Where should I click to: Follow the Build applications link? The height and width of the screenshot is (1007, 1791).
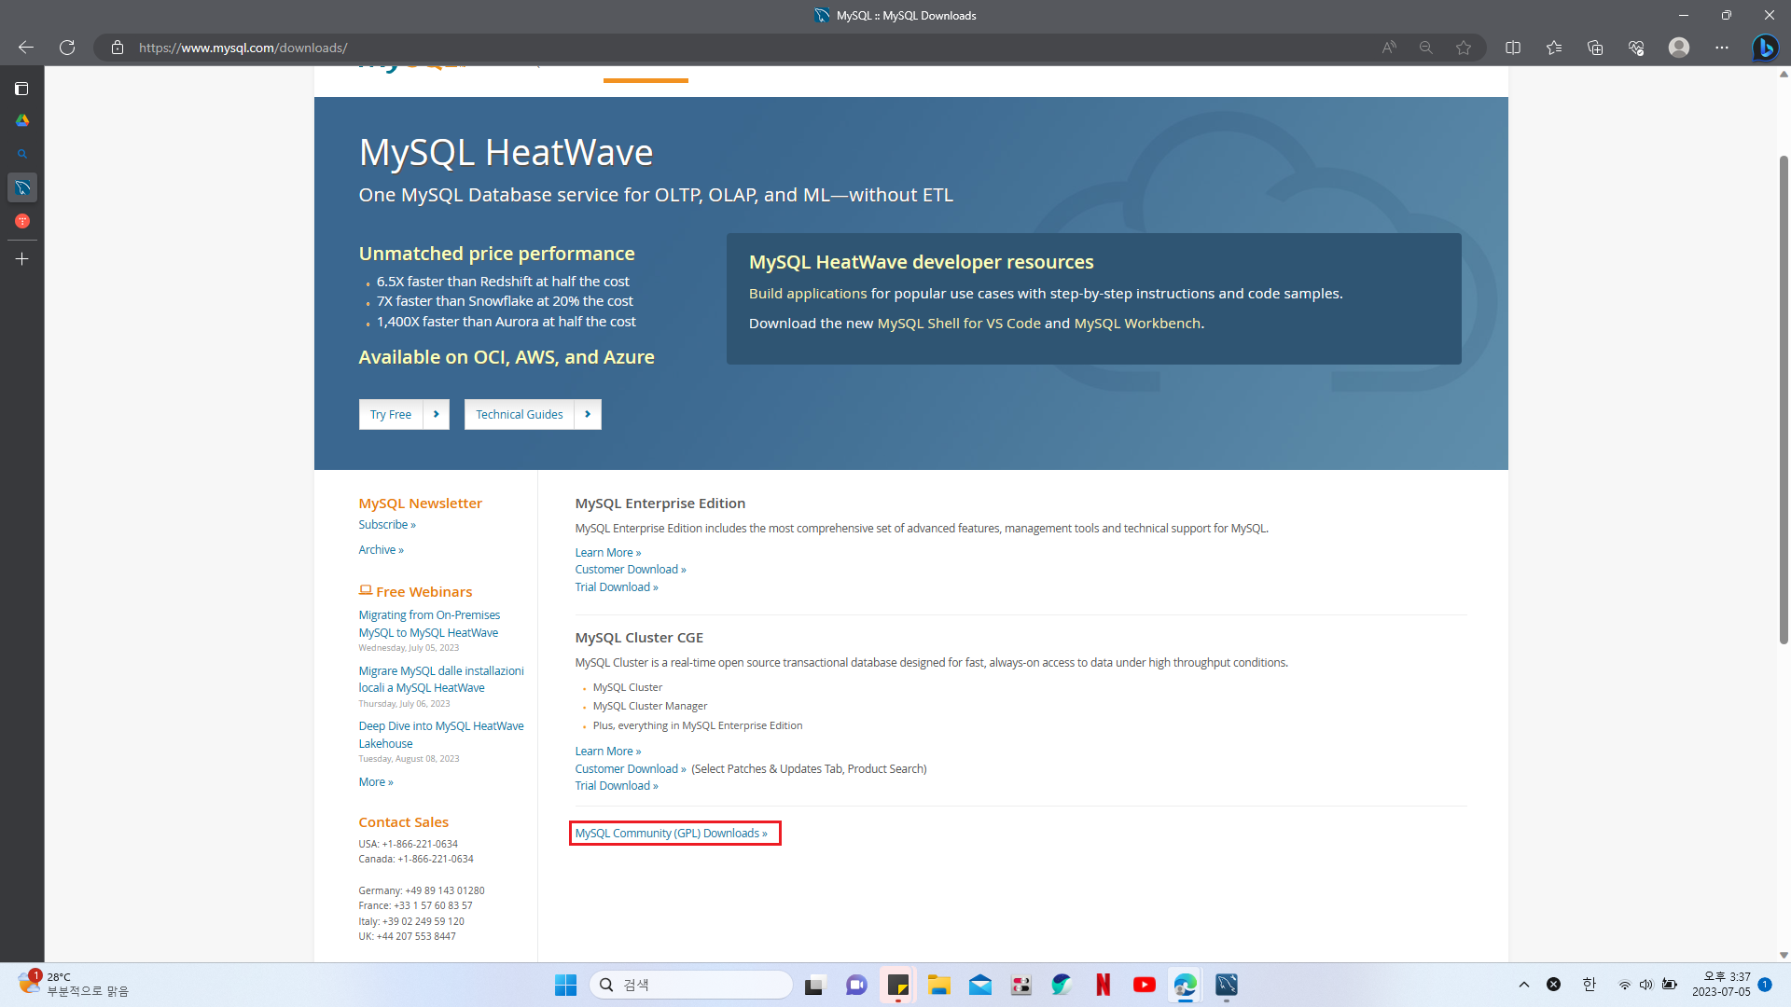(808, 293)
